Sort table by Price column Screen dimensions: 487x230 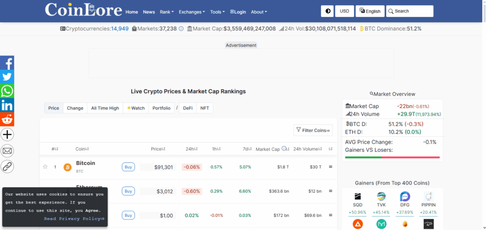tap(158, 149)
